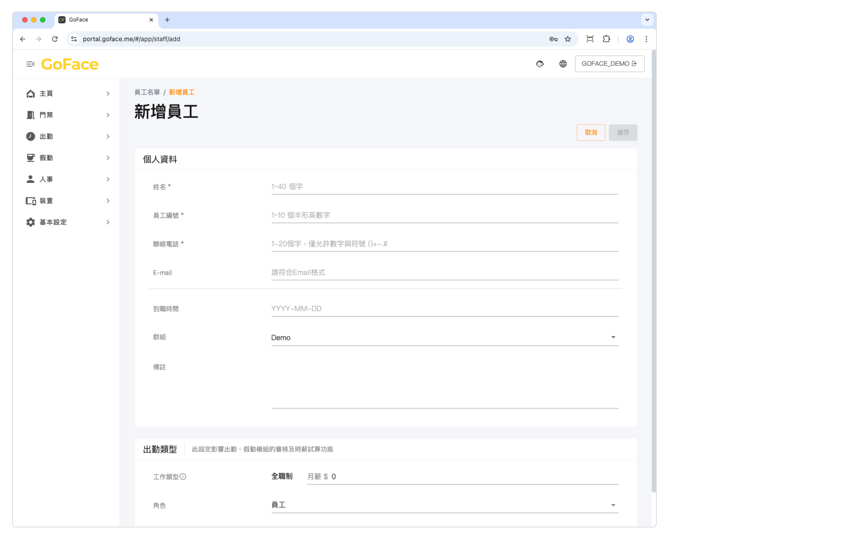Open the 群組 Demo dropdown
Screen dimensions: 867x539
[x=444, y=337]
